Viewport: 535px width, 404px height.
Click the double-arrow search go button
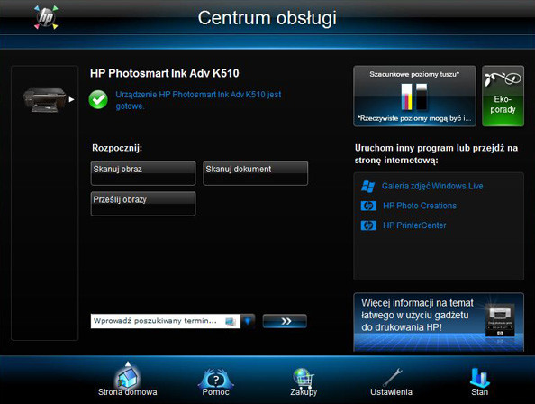(285, 321)
